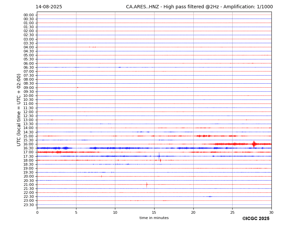Click the x-axis tick label 15
Viewport: 308px width, 231px height.
[154, 212]
